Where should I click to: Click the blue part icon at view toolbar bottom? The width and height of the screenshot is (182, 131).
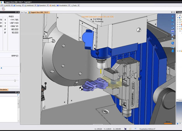[x=172, y=51]
